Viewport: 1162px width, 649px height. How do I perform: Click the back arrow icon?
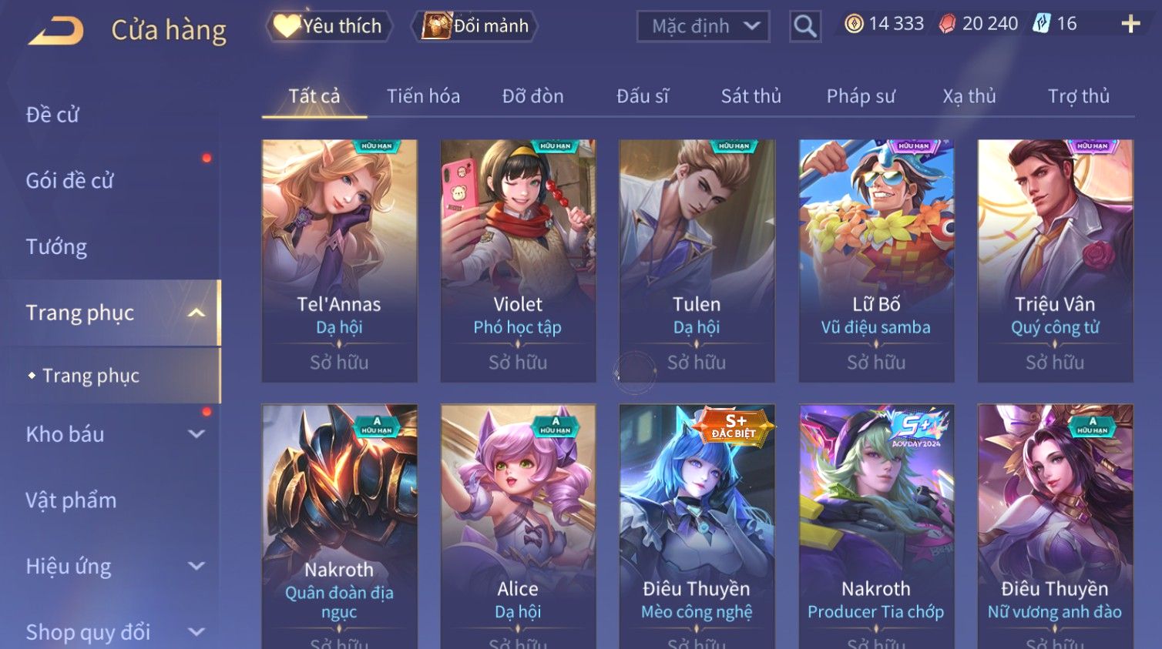tap(56, 30)
